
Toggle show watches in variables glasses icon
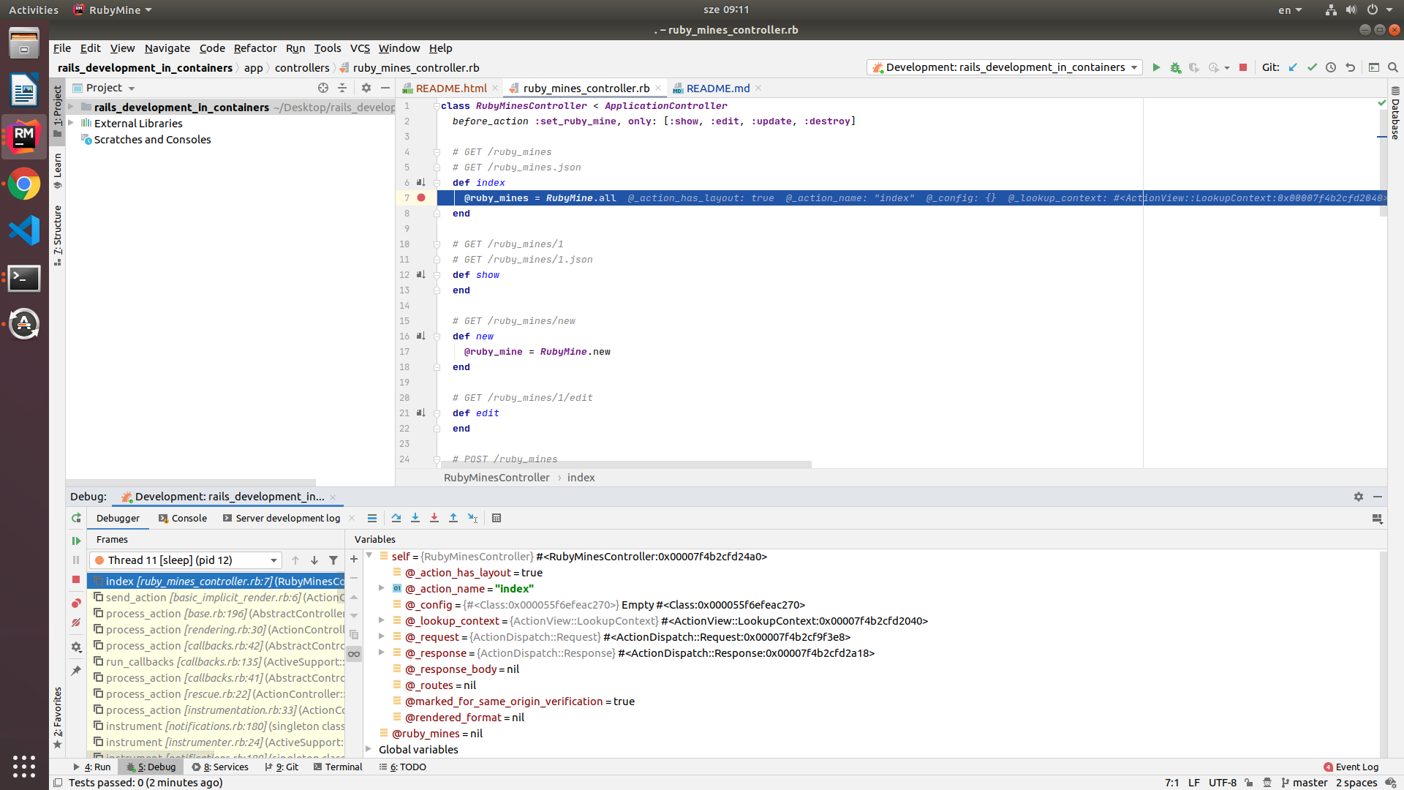point(354,654)
